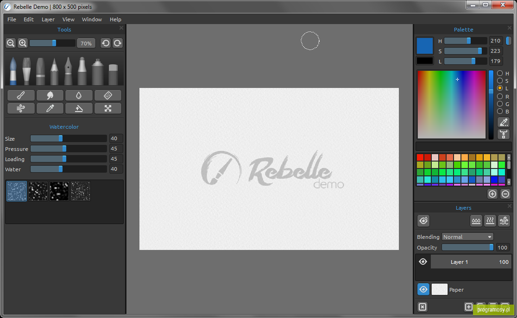Click the zoom out magnifier icon
The height and width of the screenshot is (318, 517).
(11, 43)
